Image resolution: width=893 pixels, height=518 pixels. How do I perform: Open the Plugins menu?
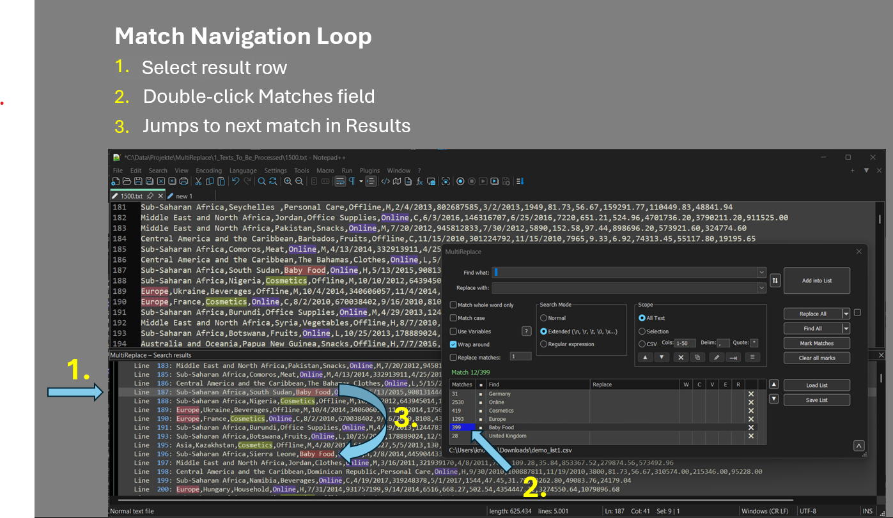369,171
